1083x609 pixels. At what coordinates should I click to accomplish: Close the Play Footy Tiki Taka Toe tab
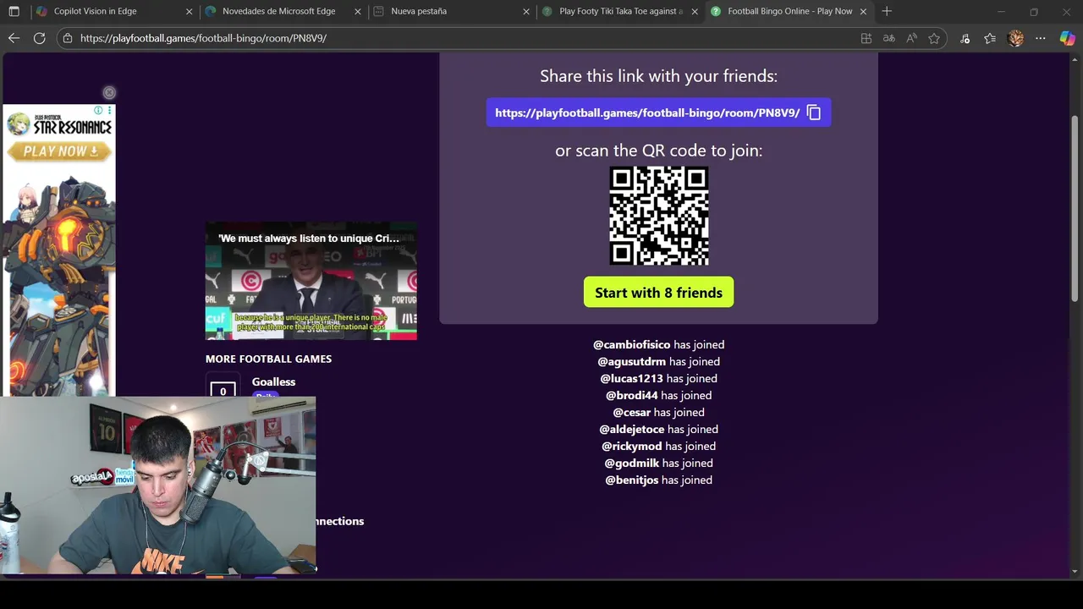[x=695, y=12]
